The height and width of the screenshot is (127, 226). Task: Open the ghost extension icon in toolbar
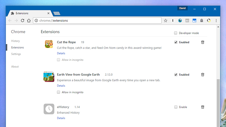pos(202,21)
